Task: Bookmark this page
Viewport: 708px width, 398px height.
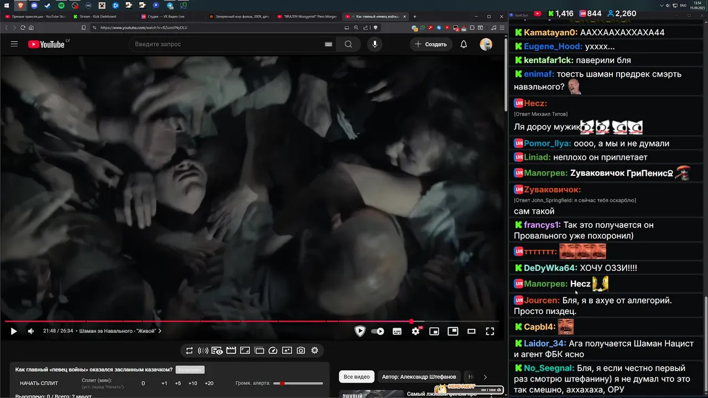Action: (x=84, y=28)
